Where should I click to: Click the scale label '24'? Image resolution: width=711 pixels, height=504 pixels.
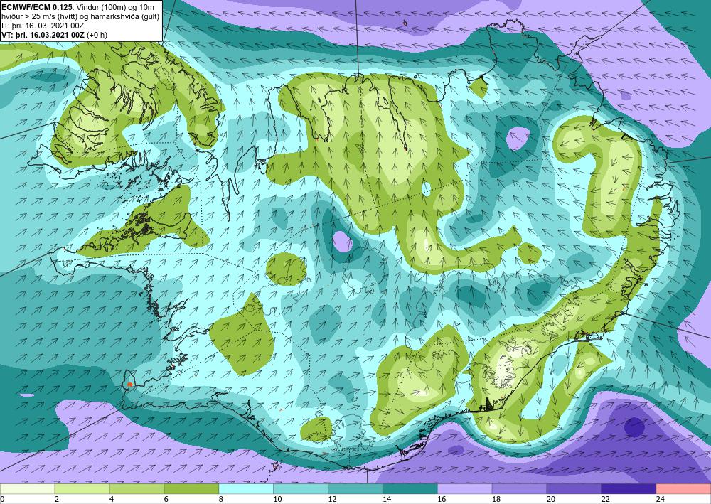point(661,499)
